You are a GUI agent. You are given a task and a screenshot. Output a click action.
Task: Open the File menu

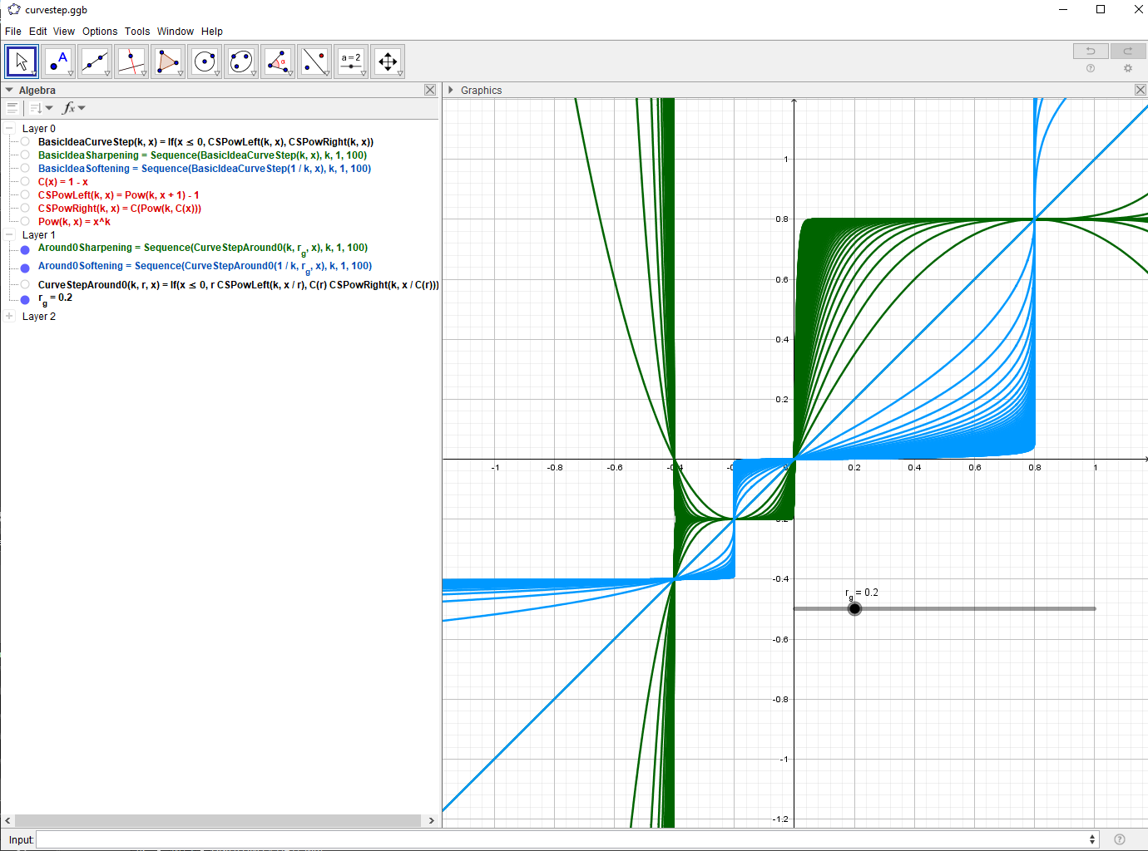click(x=13, y=32)
